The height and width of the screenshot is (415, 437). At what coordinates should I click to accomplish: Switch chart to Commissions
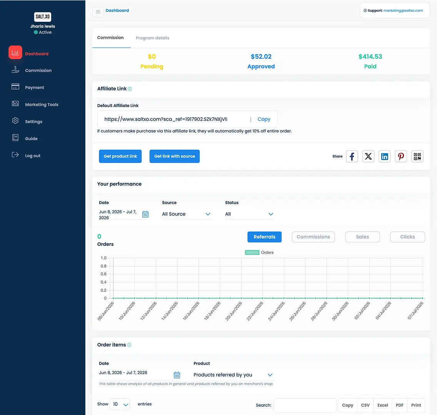click(313, 237)
